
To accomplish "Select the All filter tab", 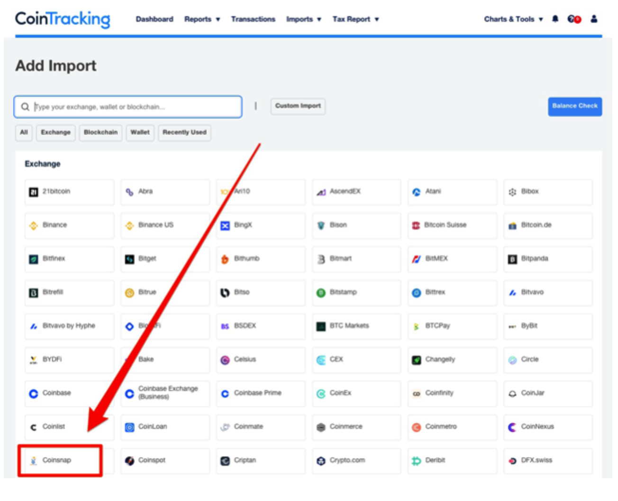I will [x=24, y=132].
